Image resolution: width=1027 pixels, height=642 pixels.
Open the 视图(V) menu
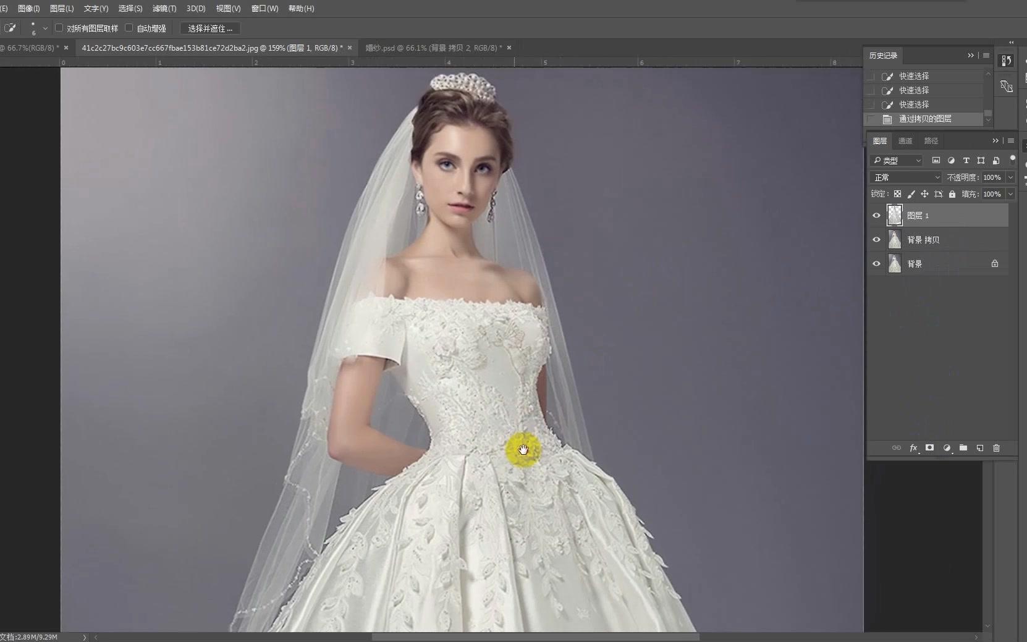(228, 9)
